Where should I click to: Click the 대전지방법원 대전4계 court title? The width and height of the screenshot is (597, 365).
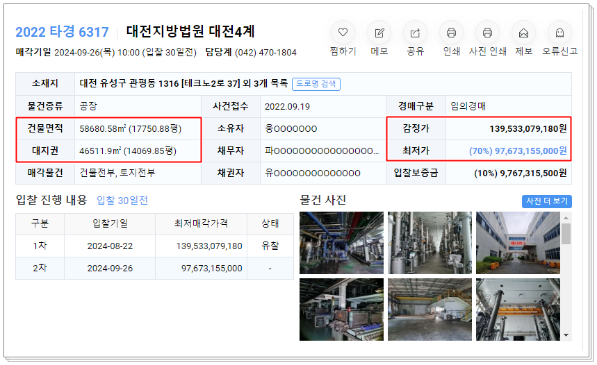(x=190, y=31)
